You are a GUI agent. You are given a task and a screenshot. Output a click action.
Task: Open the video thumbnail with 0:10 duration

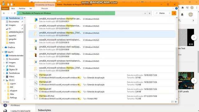coord(186,37)
